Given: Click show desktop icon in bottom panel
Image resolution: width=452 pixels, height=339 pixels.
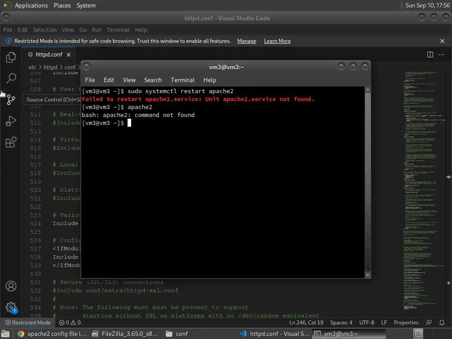Looking at the screenshot, I should click(x=5, y=334).
